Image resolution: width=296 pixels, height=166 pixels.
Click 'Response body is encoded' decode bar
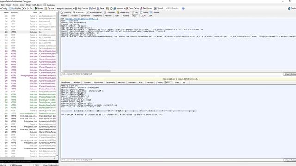178,79
